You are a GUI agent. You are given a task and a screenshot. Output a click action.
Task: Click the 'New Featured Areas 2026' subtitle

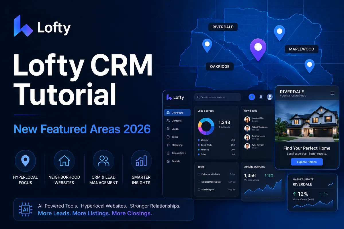[x=82, y=129]
